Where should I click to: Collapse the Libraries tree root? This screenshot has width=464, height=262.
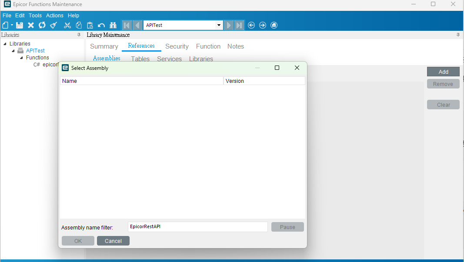[x=5, y=44]
